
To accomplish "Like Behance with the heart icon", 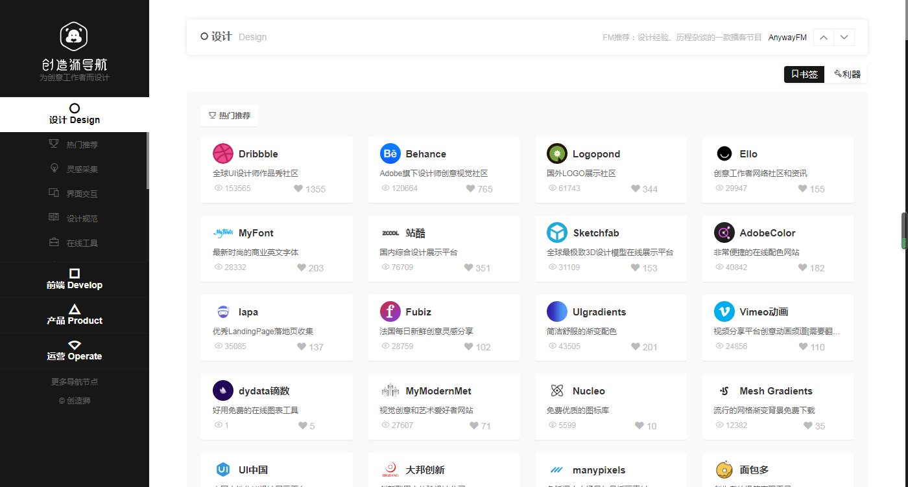I will [470, 188].
